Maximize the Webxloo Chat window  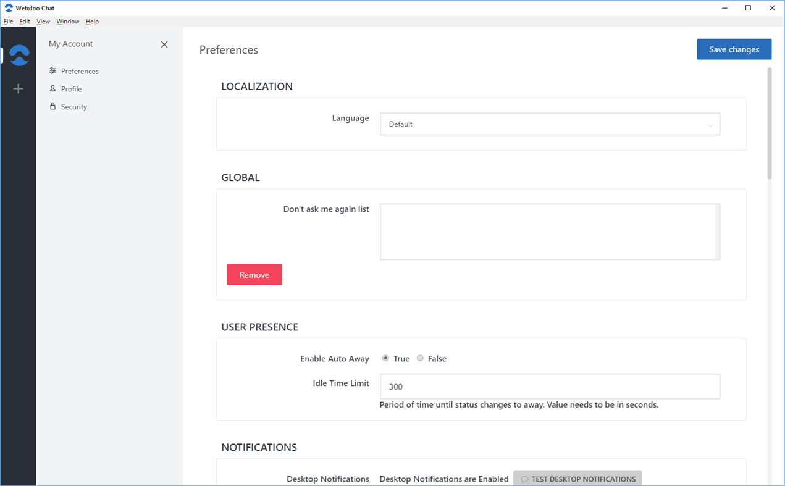[x=748, y=8]
